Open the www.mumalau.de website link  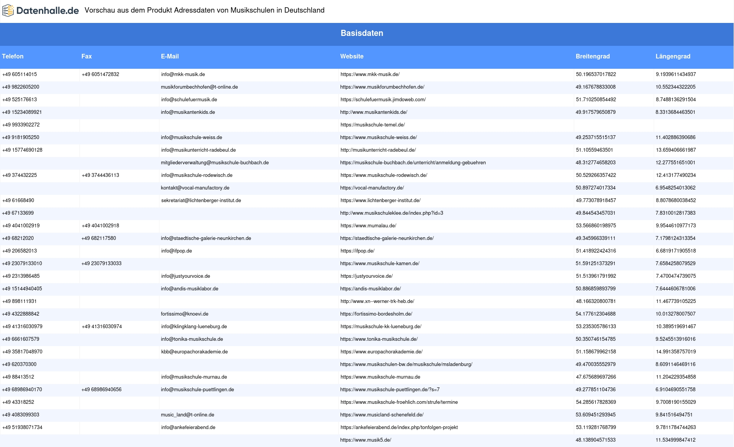point(369,226)
